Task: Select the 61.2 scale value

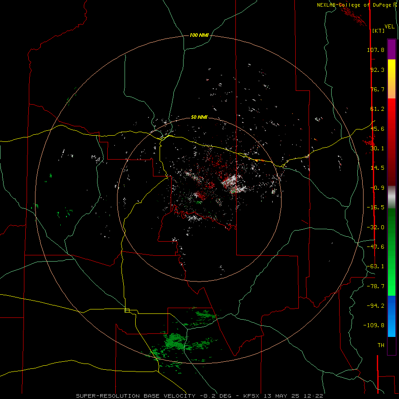Action: coord(377,109)
